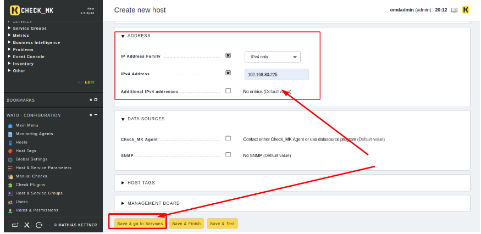481x234 pixels.
Task: Open the Main Menu icon in WATO
Action: 10,125
